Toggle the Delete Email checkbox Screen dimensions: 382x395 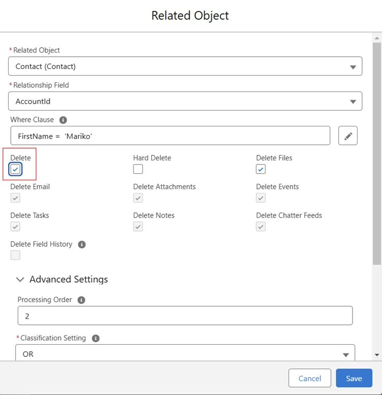point(16,198)
